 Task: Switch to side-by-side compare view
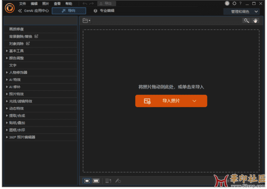(x=96, y=181)
